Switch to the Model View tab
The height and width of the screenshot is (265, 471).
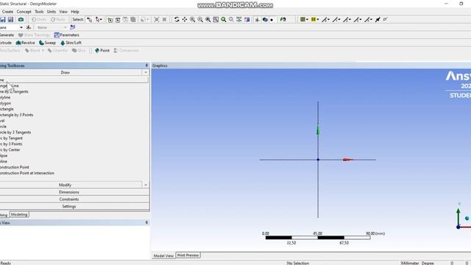pos(163,255)
